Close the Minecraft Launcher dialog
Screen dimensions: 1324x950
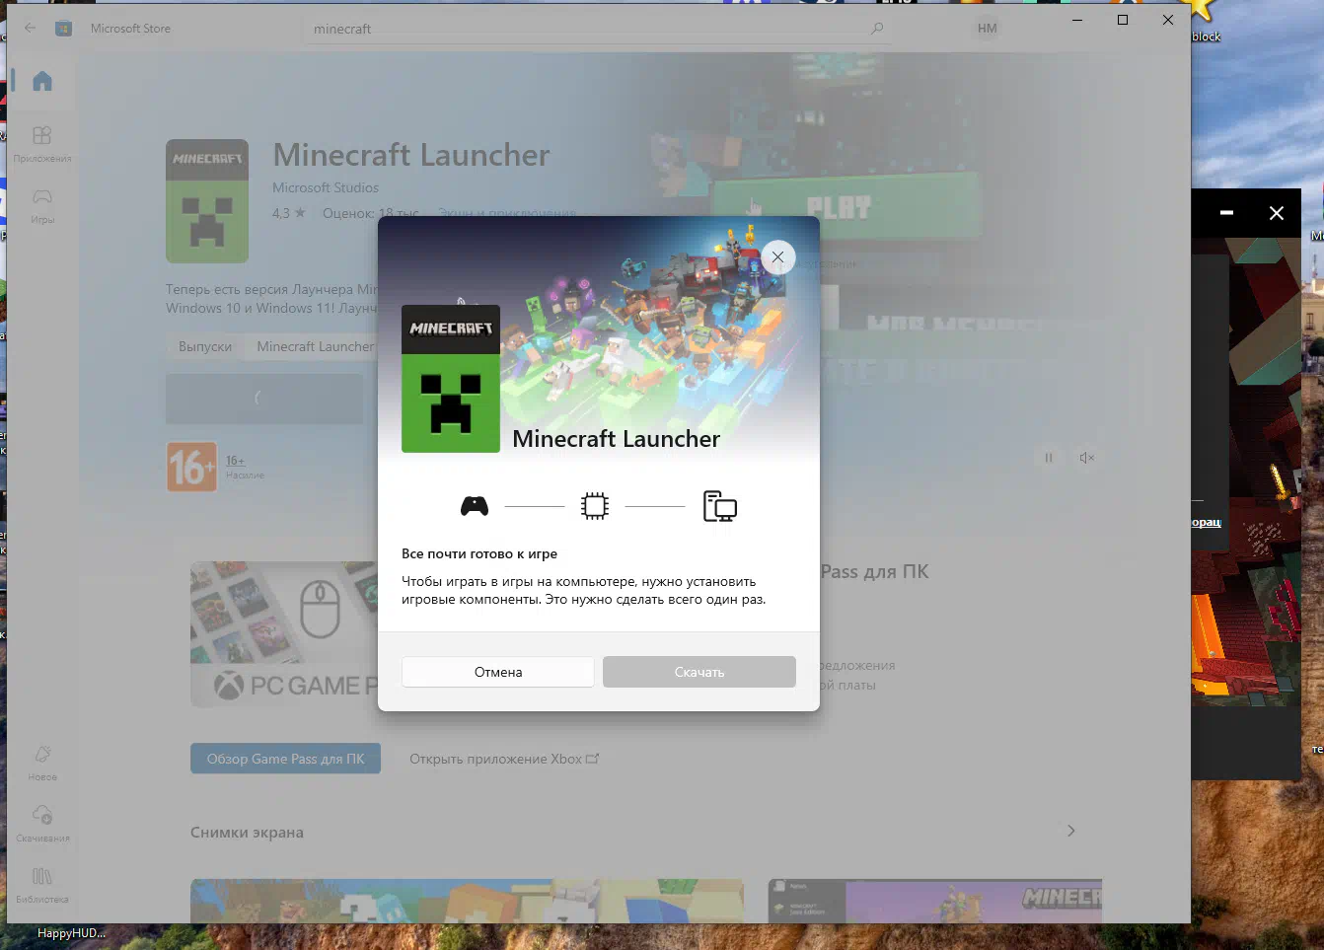(x=777, y=257)
